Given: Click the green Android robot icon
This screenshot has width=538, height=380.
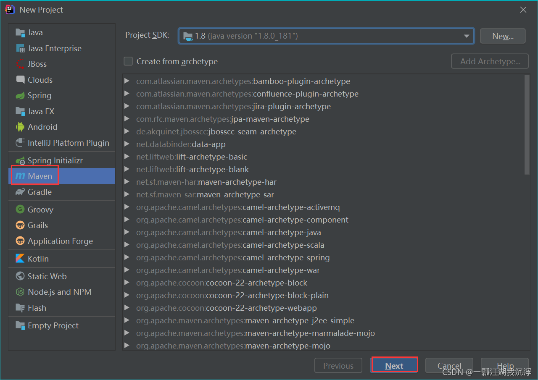Looking at the screenshot, I should (x=20, y=127).
